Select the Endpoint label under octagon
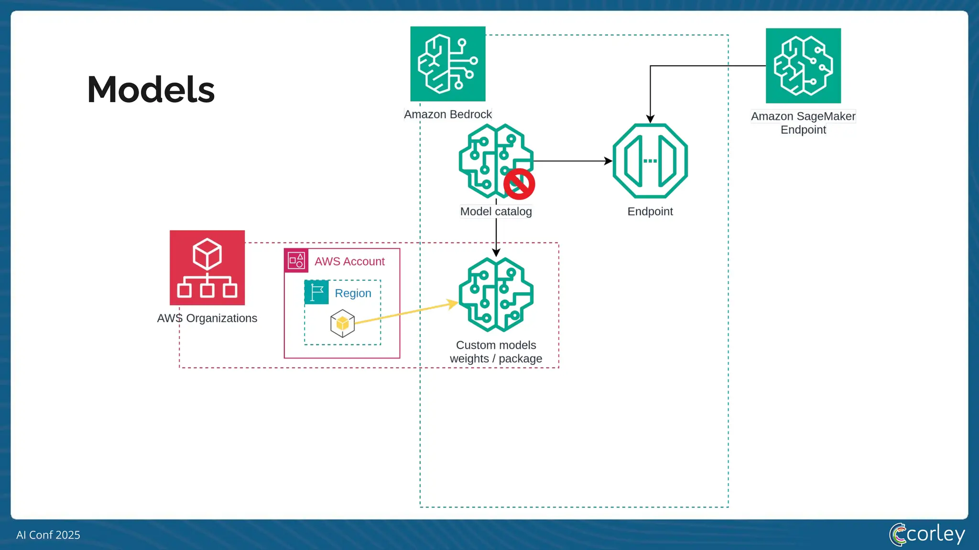This screenshot has height=550, width=979. pos(650,212)
